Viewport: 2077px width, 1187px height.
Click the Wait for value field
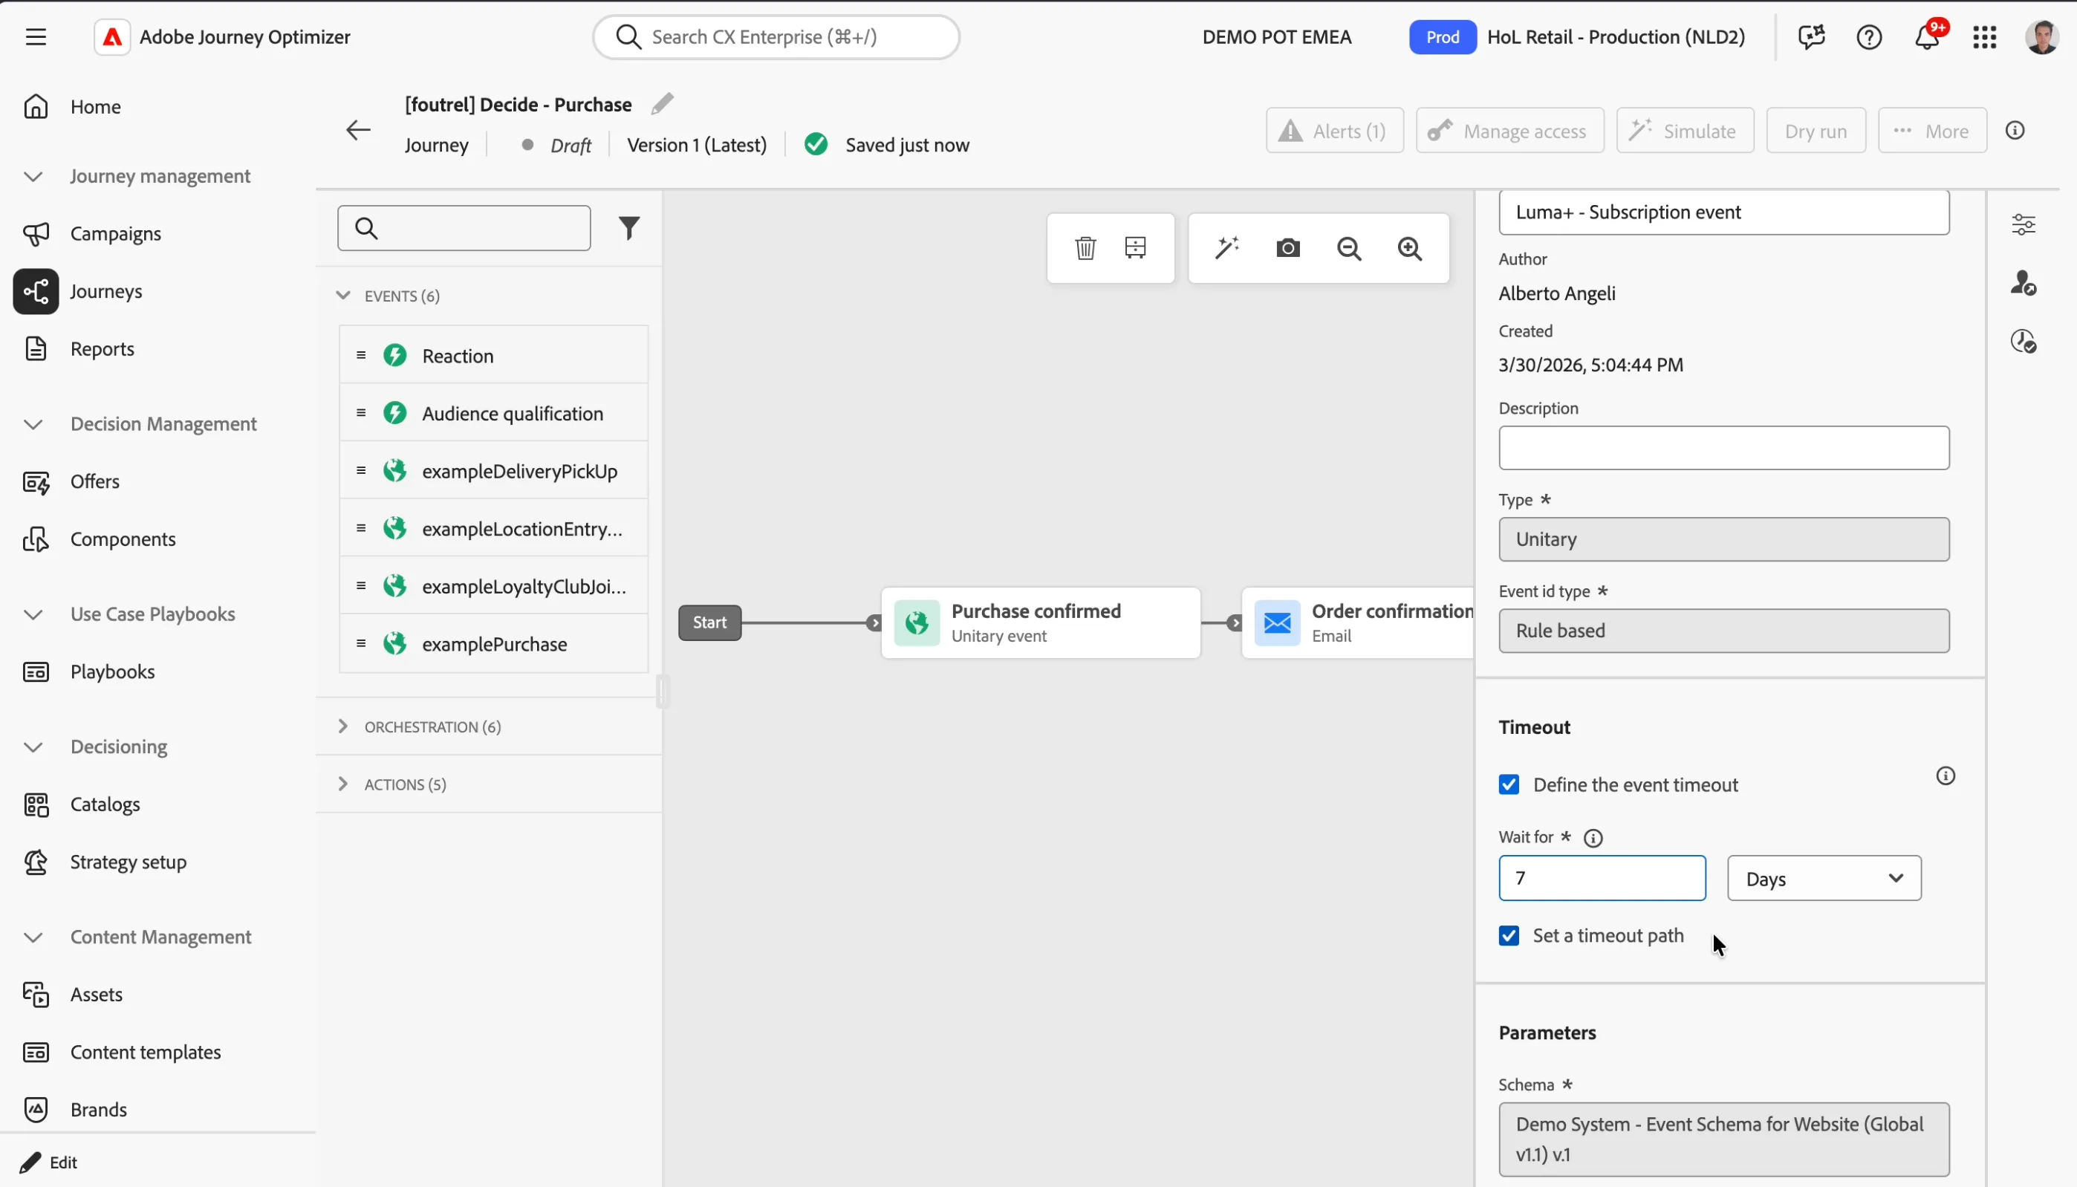[1602, 879]
